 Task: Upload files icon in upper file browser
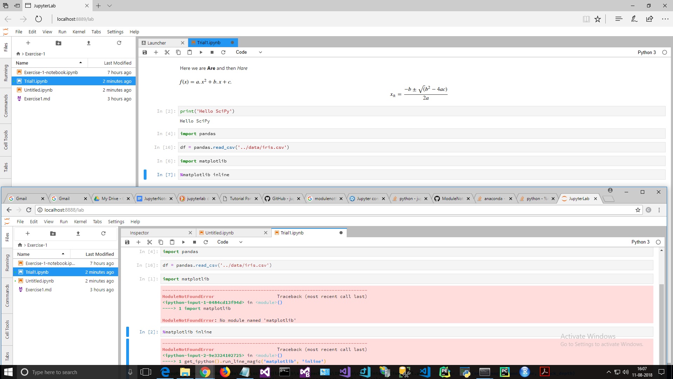tap(89, 43)
